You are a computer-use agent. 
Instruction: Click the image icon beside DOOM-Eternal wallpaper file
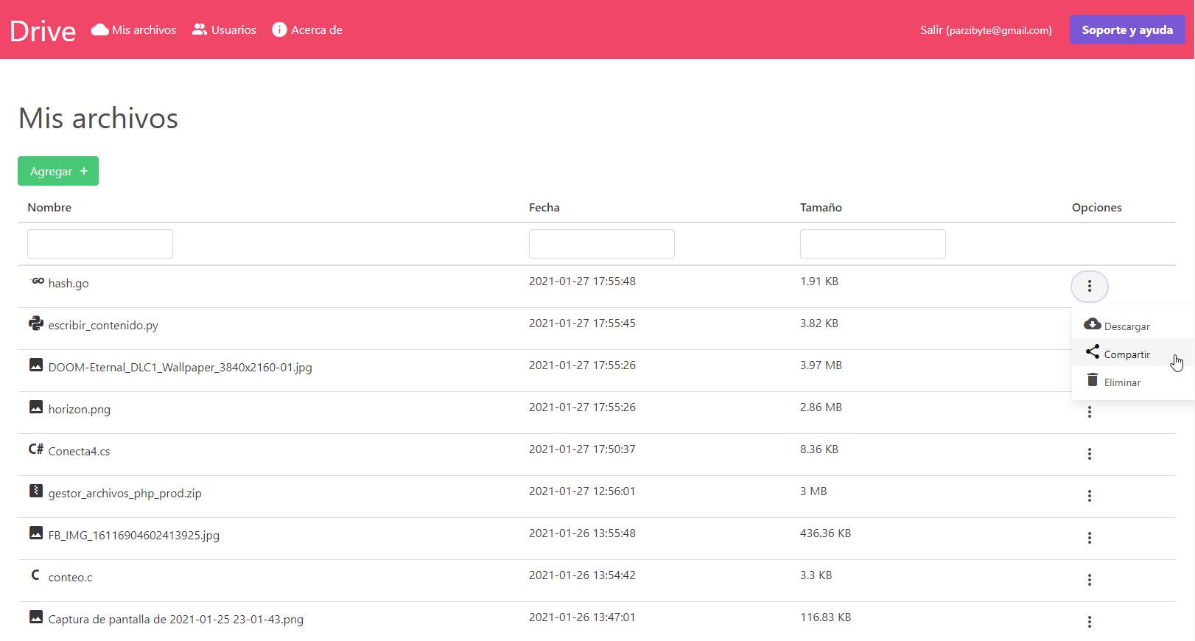[35, 365]
